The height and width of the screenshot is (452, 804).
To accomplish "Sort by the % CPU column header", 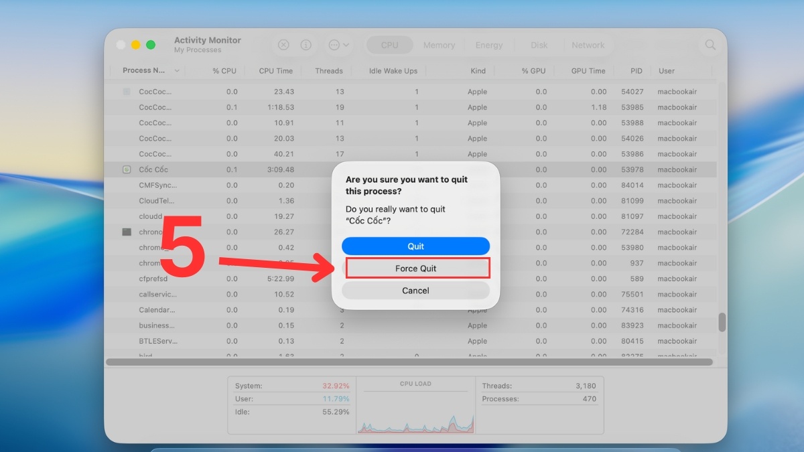I will pos(224,71).
